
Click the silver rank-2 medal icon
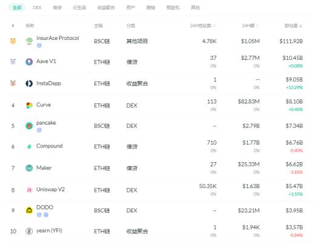click(13, 61)
